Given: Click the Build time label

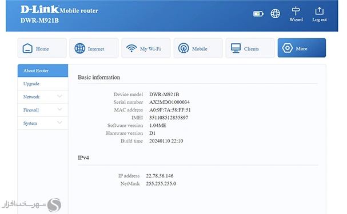Looking at the screenshot, I should pyautogui.click(x=131, y=141).
